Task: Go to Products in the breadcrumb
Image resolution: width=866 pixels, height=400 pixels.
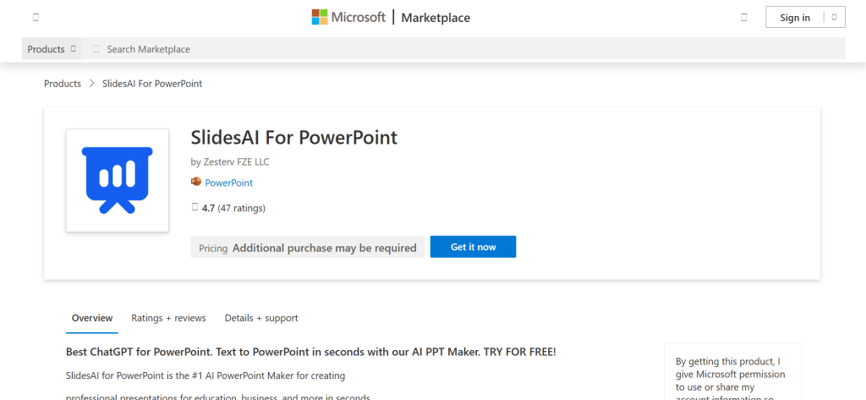Action: (63, 84)
